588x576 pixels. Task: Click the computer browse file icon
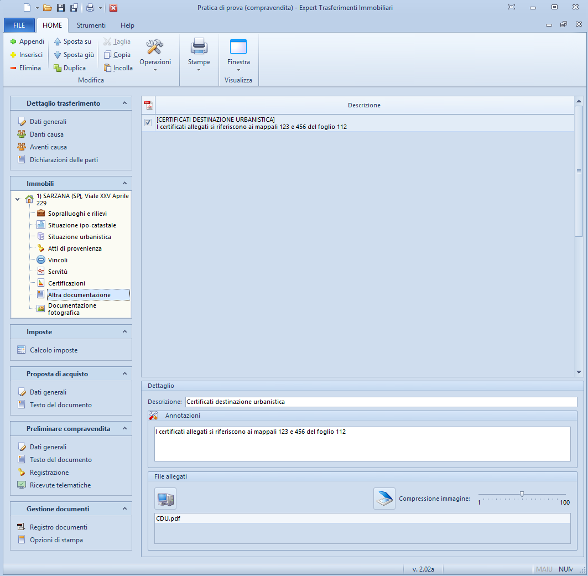[x=165, y=499]
